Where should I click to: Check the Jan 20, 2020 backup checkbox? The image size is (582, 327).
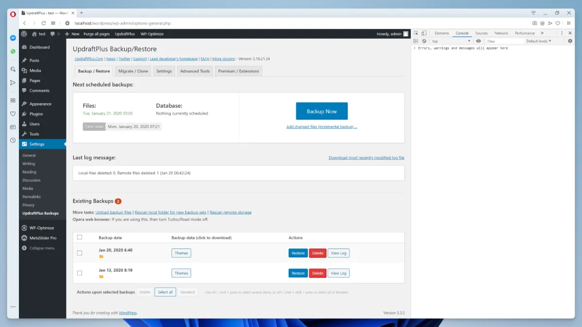pos(80,253)
